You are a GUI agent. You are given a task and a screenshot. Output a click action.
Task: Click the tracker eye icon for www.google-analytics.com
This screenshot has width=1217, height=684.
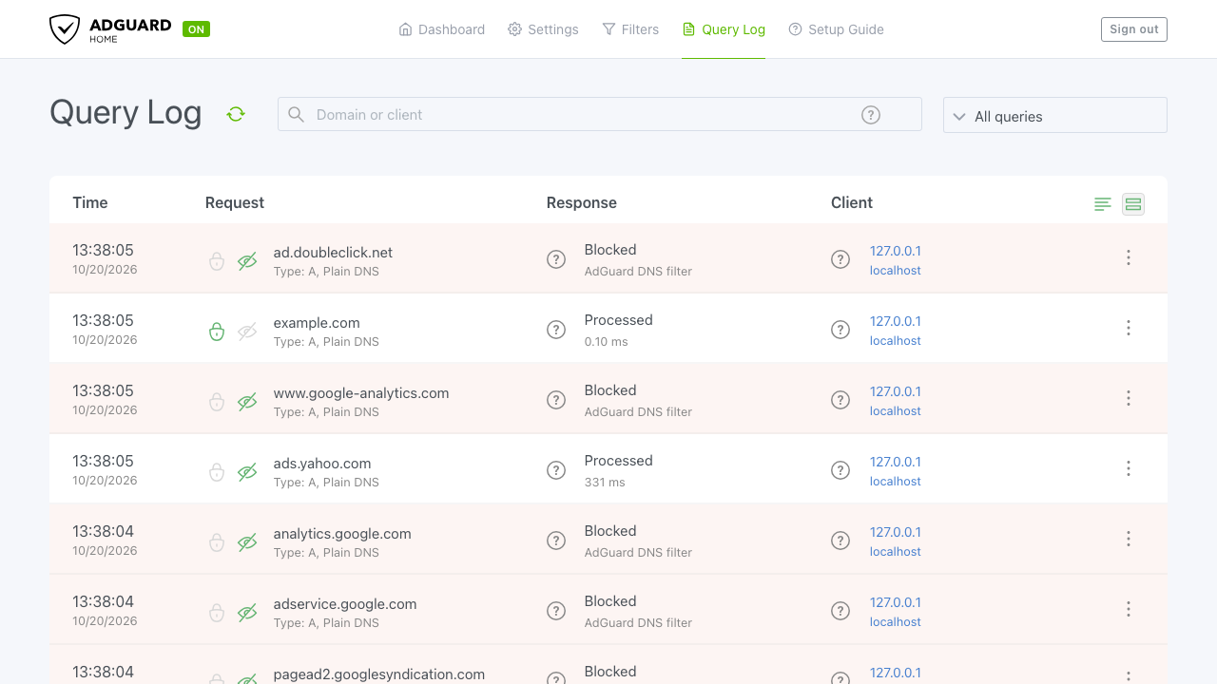pyautogui.click(x=247, y=402)
